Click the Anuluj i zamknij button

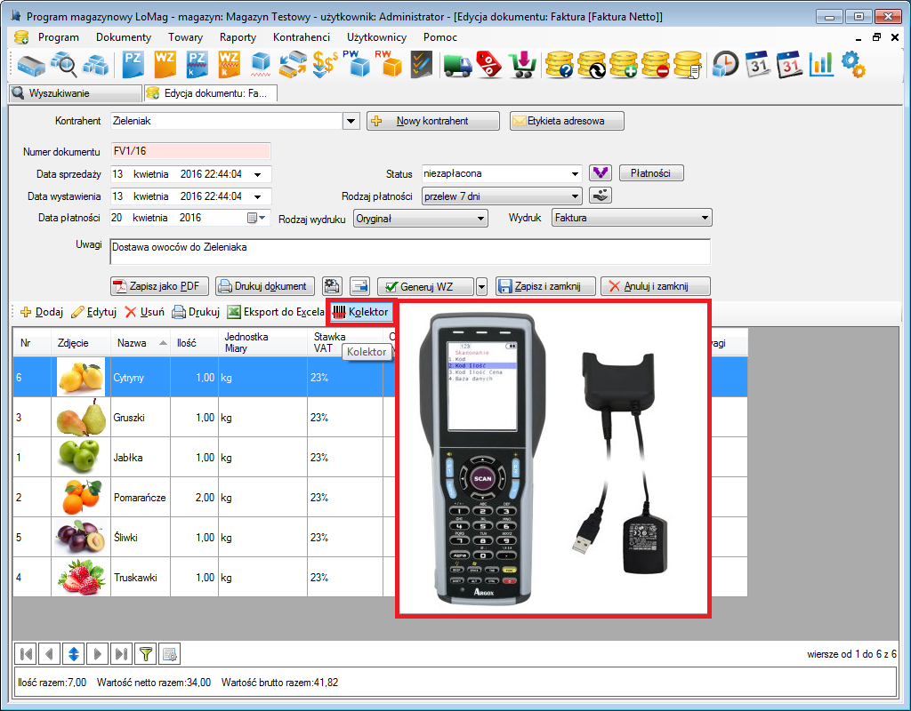pyautogui.click(x=656, y=286)
